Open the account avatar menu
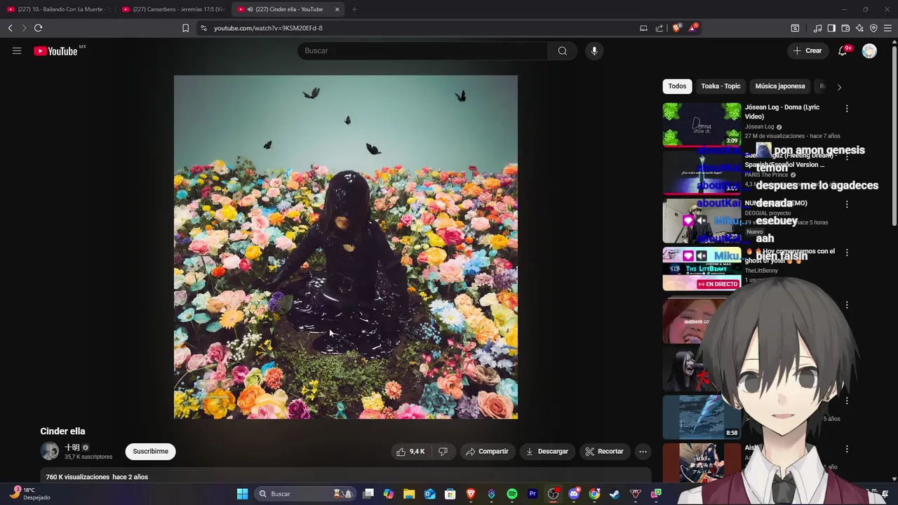This screenshot has height=505, width=898. point(869,50)
